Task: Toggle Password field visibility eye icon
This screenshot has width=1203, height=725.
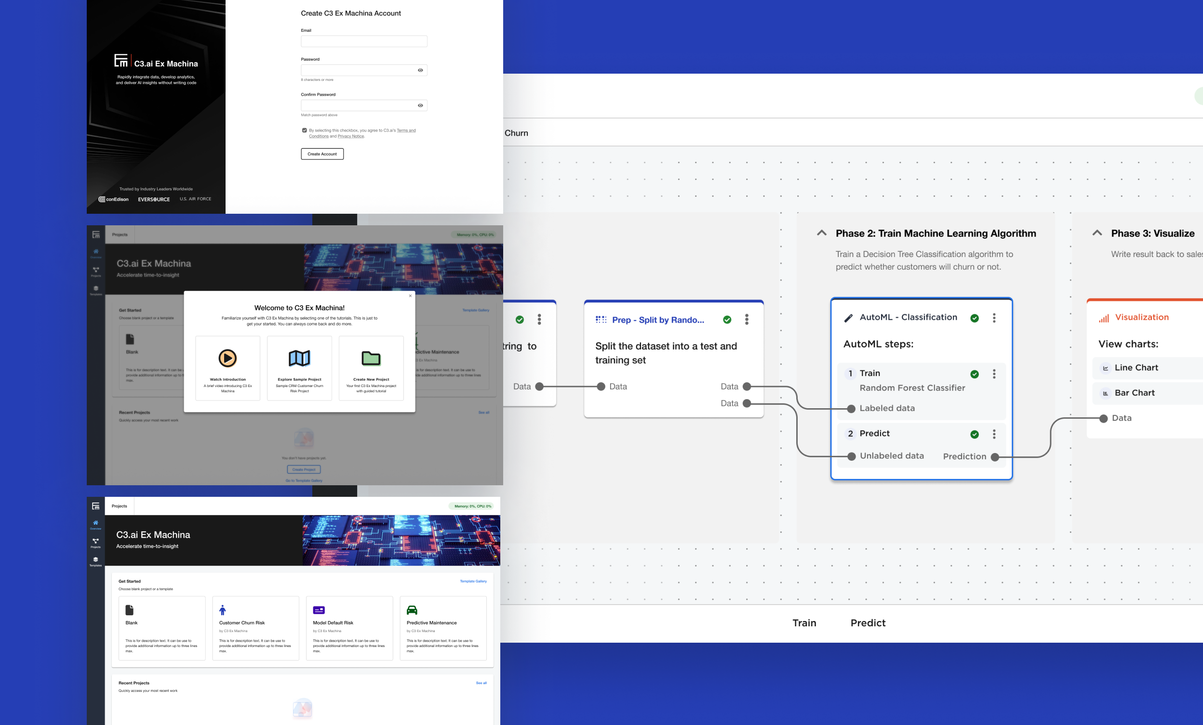Action: tap(420, 70)
